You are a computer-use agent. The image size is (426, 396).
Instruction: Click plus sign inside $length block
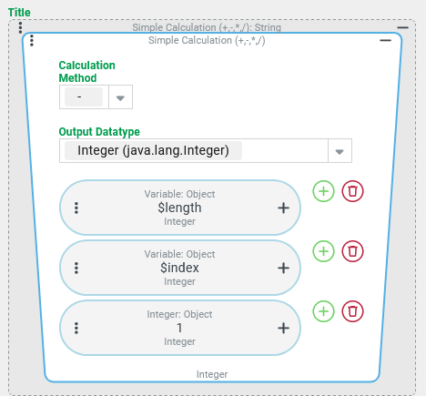tap(283, 208)
